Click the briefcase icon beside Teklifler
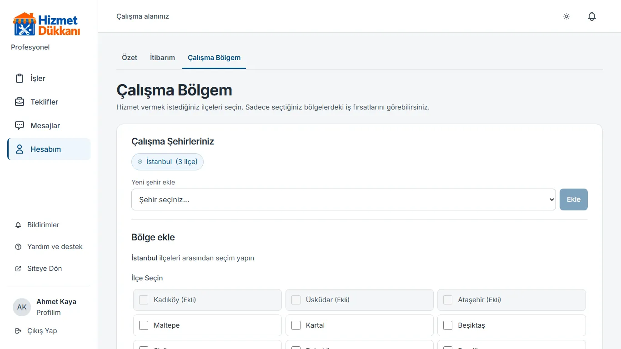Viewport: 621px width, 349px height. (20, 102)
